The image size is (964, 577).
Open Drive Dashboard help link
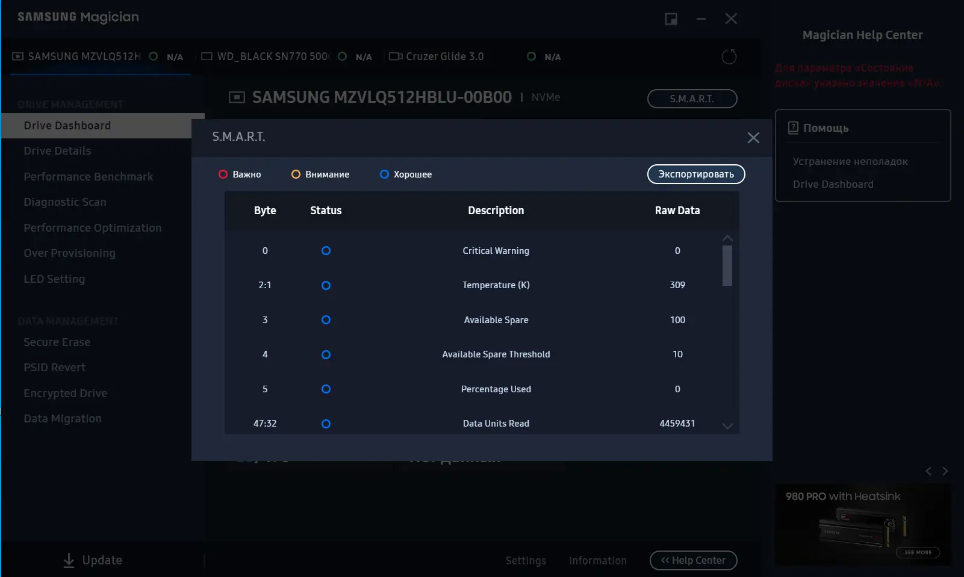coord(833,184)
